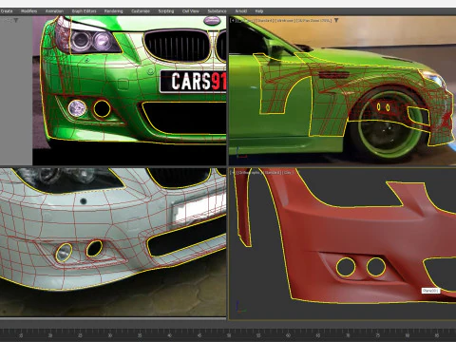Click the Plane001 object tooltip label
Image resolution: width=456 pixels, height=342 pixels.
click(x=430, y=291)
